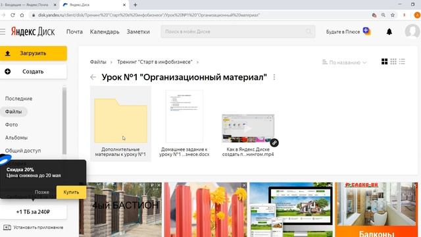421x237 pixels.
Task: Click the browser zoom magnifier icon
Action: pyautogui.click(x=383, y=15)
